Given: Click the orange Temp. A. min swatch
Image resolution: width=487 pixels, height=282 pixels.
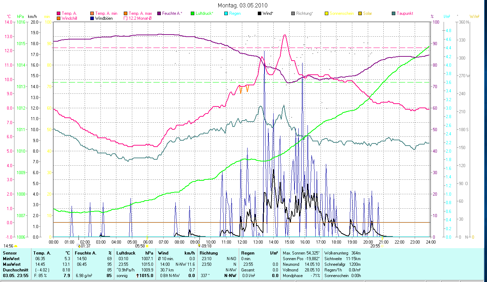Looking at the screenshot, I should pos(92,14).
